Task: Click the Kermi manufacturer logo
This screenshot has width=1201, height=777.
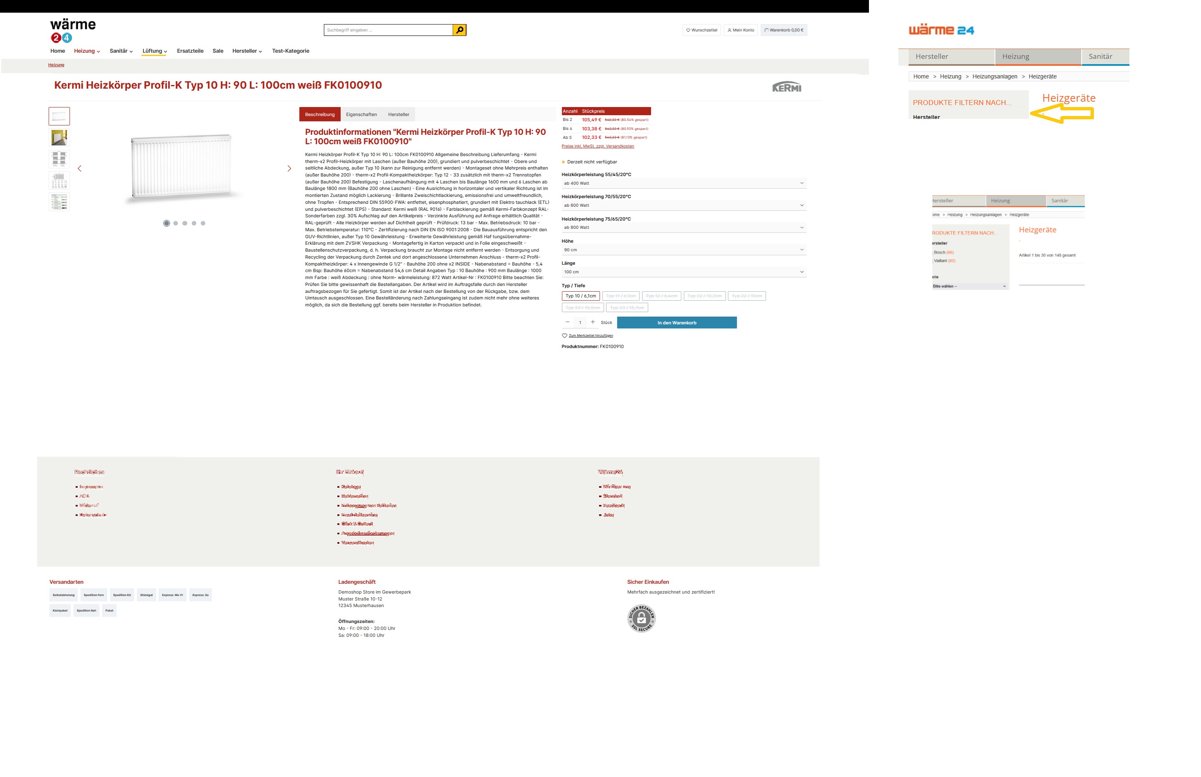Action: tap(787, 87)
